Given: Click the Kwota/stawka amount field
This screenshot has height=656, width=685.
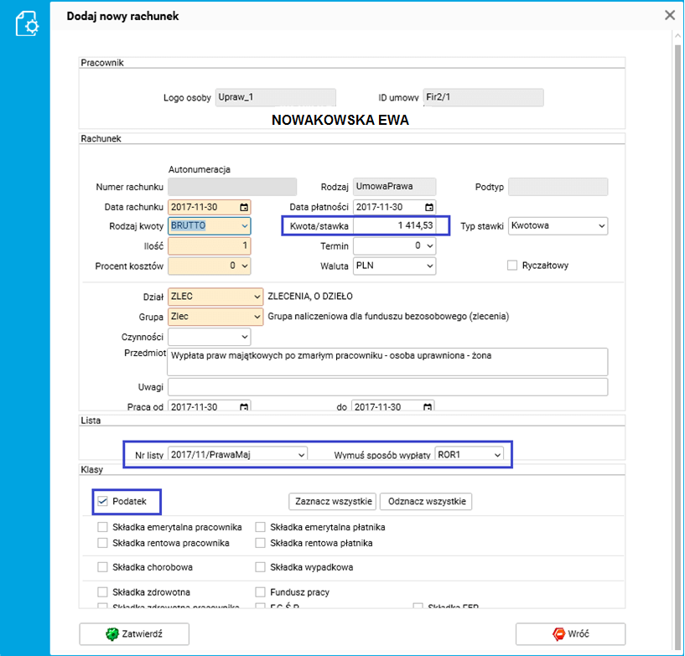Looking at the screenshot, I should tap(395, 225).
